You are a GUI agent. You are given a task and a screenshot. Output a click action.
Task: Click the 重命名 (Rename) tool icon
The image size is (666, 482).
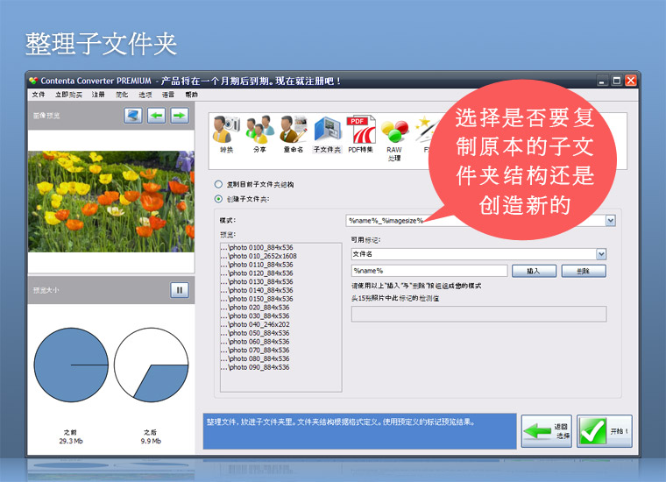point(293,135)
